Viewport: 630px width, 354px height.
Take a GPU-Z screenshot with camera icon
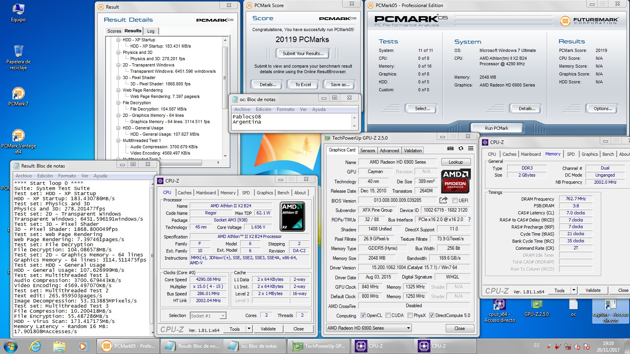(450, 148)
